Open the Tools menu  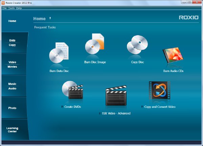[12, 8]
